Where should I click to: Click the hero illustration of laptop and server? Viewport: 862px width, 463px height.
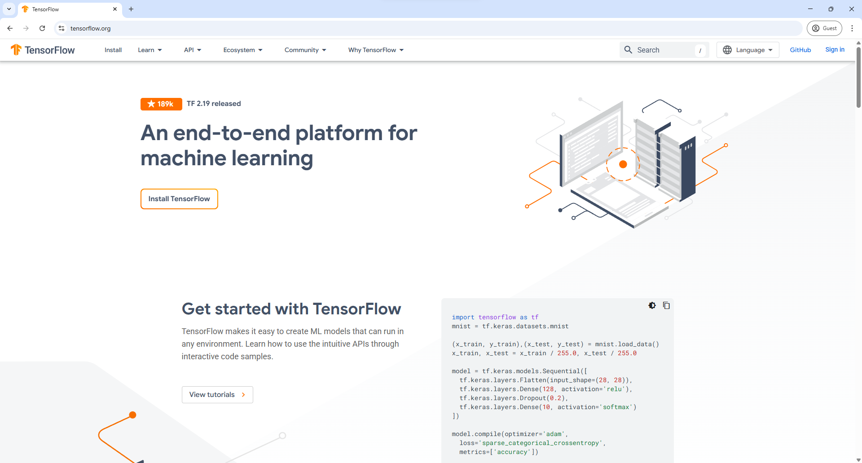(627, 163)
